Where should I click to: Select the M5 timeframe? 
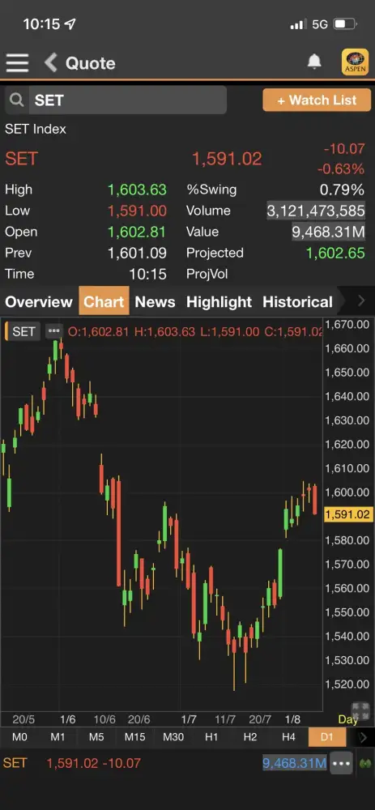tap(96, 737)
